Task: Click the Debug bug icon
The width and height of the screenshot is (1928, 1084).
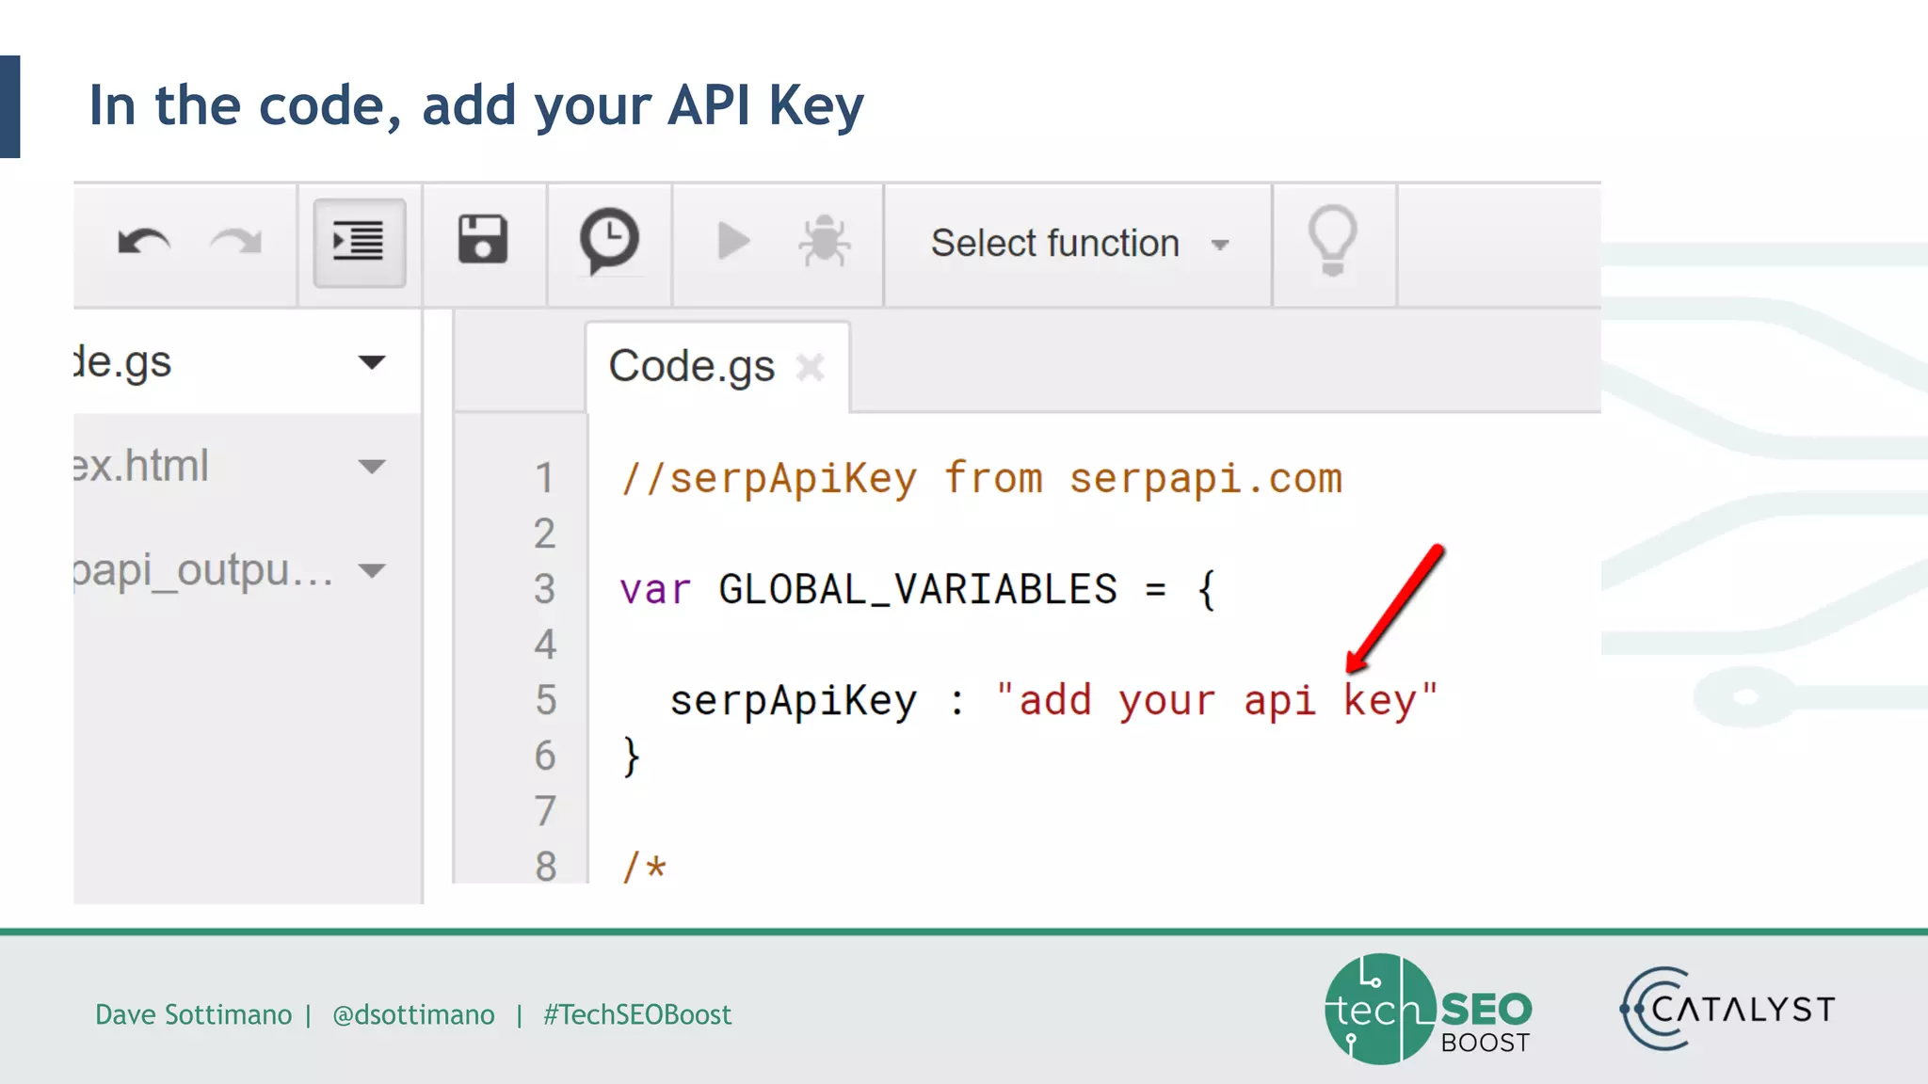Action: click(824, 241)
